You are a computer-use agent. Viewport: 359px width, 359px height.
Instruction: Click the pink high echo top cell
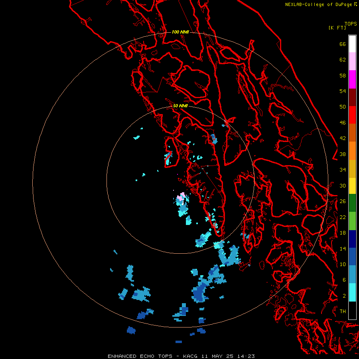[181, 197]
